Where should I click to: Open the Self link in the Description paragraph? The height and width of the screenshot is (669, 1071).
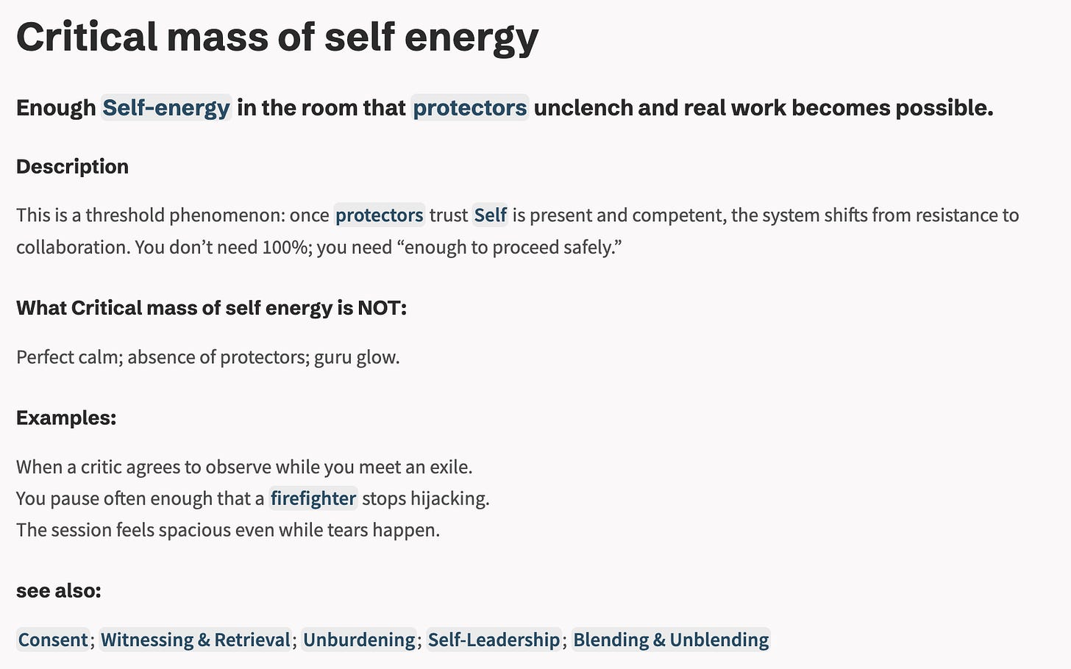490,215
